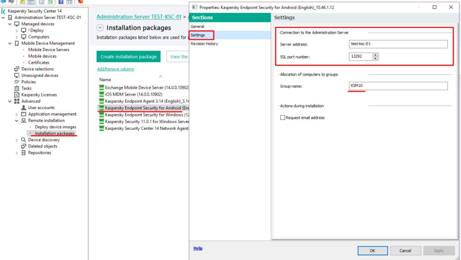
Task: Click the Deleted objects icon
Action: click(x=24, y=146)
